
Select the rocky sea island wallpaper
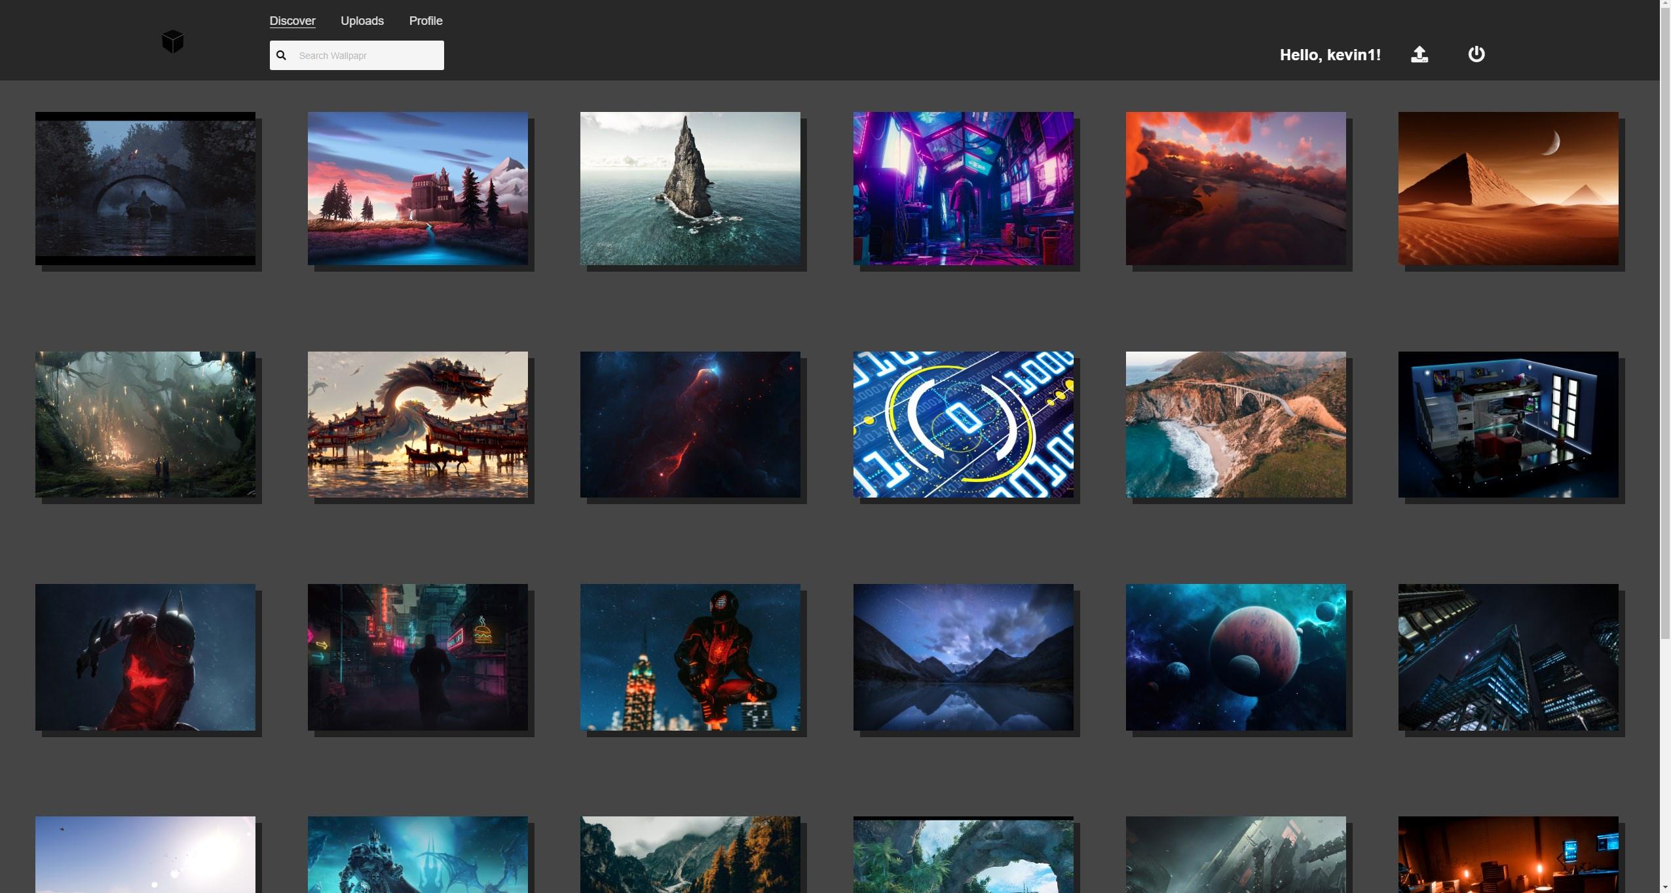coord(690,189)
